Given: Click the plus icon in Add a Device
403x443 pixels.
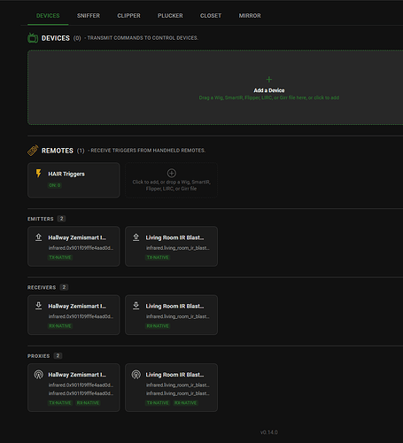Looking at the screenshot, I should tap(269, 80).
